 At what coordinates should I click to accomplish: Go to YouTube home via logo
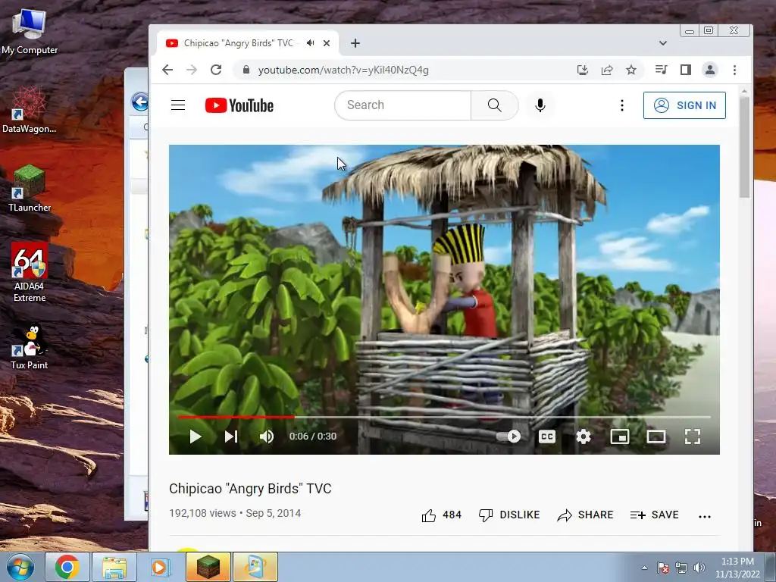(x=239, y=105)
